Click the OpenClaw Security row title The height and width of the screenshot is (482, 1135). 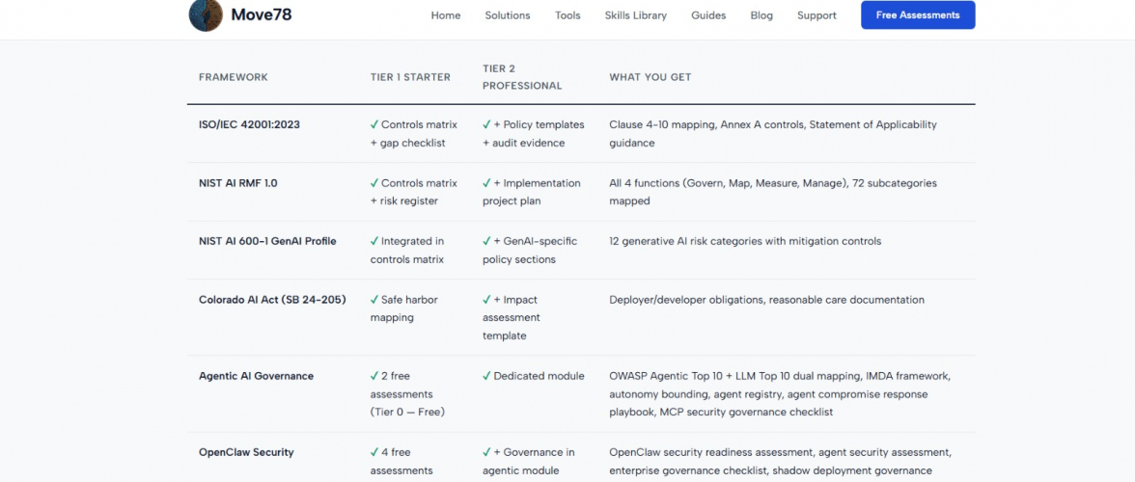click(x=246, y=452)
